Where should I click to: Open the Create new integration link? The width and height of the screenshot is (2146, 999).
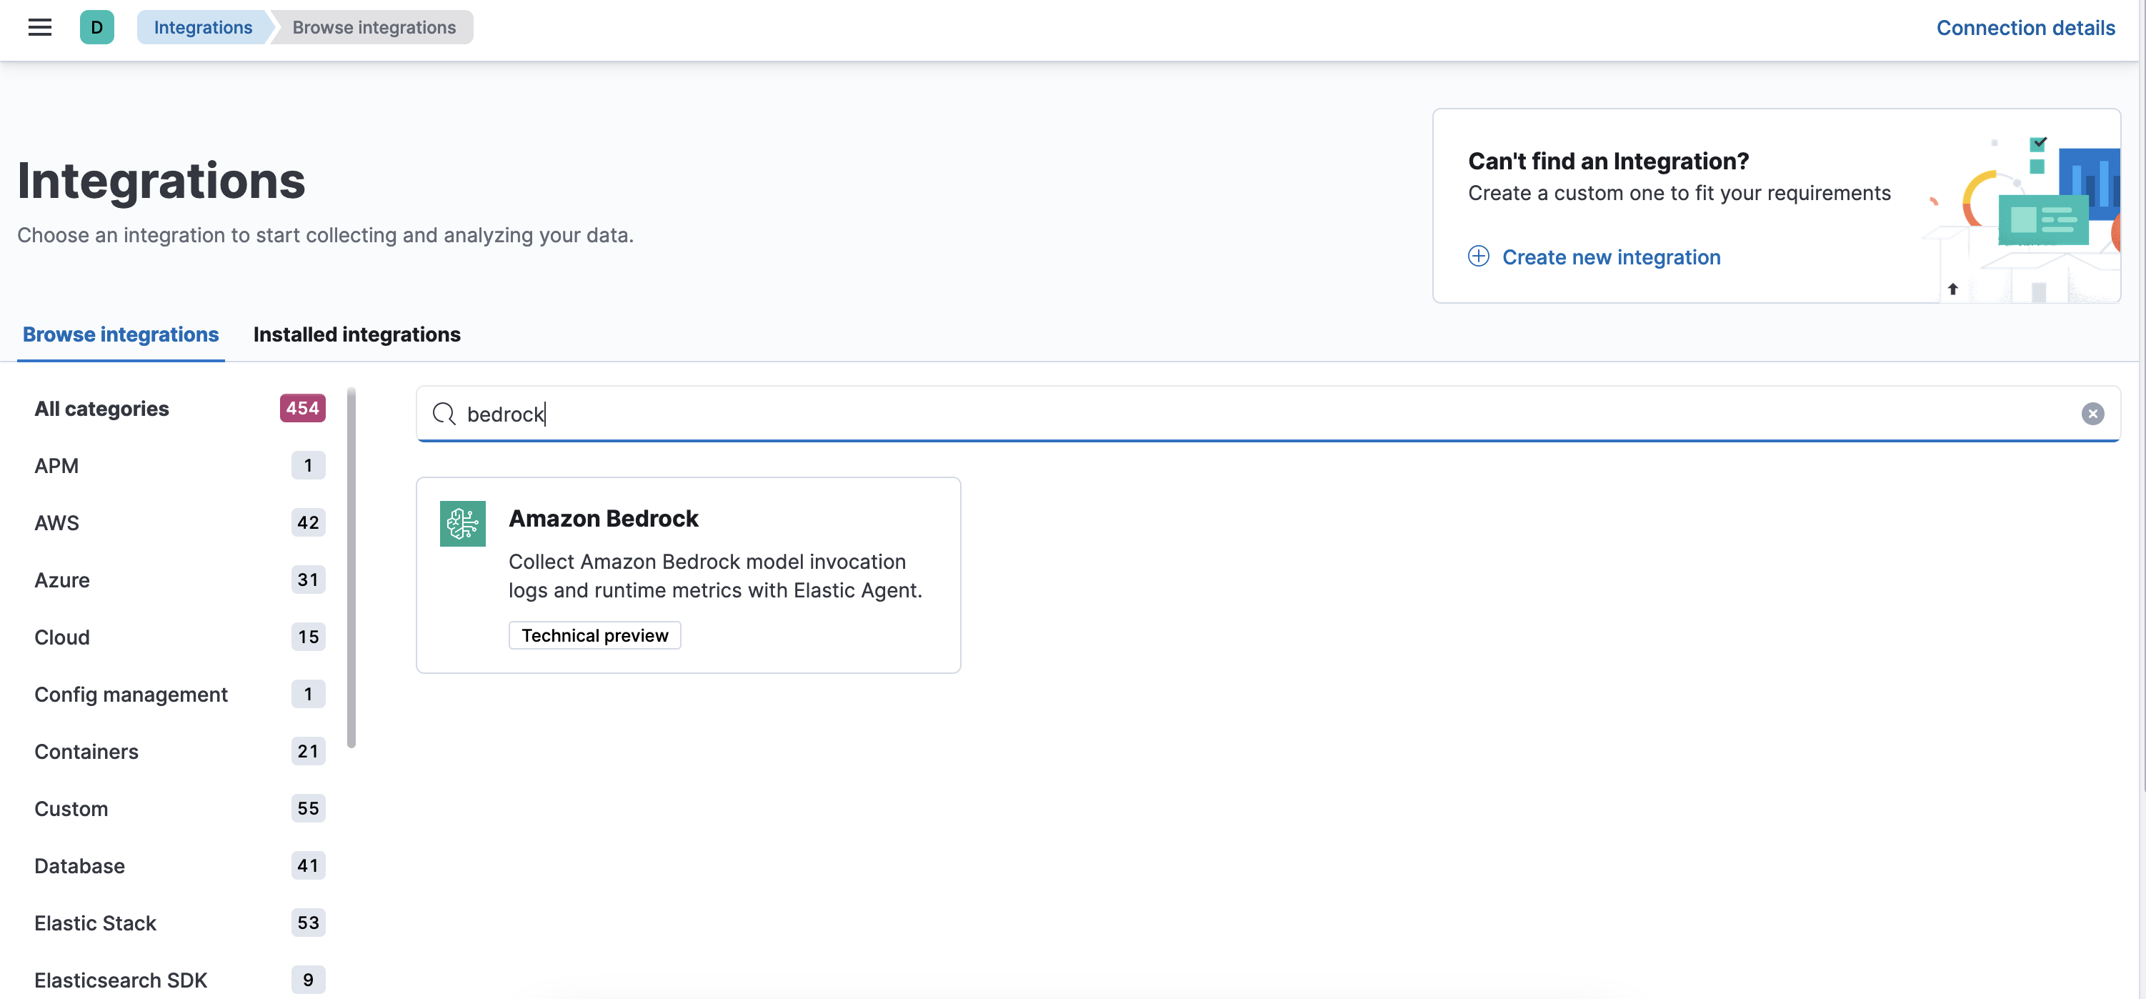1610,257
